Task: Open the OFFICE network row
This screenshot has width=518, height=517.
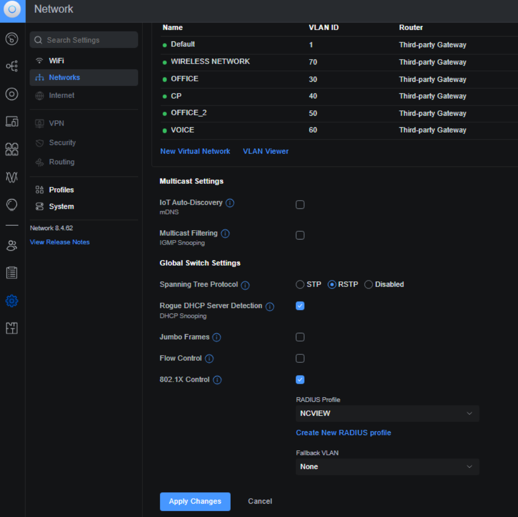Action: 339,79
